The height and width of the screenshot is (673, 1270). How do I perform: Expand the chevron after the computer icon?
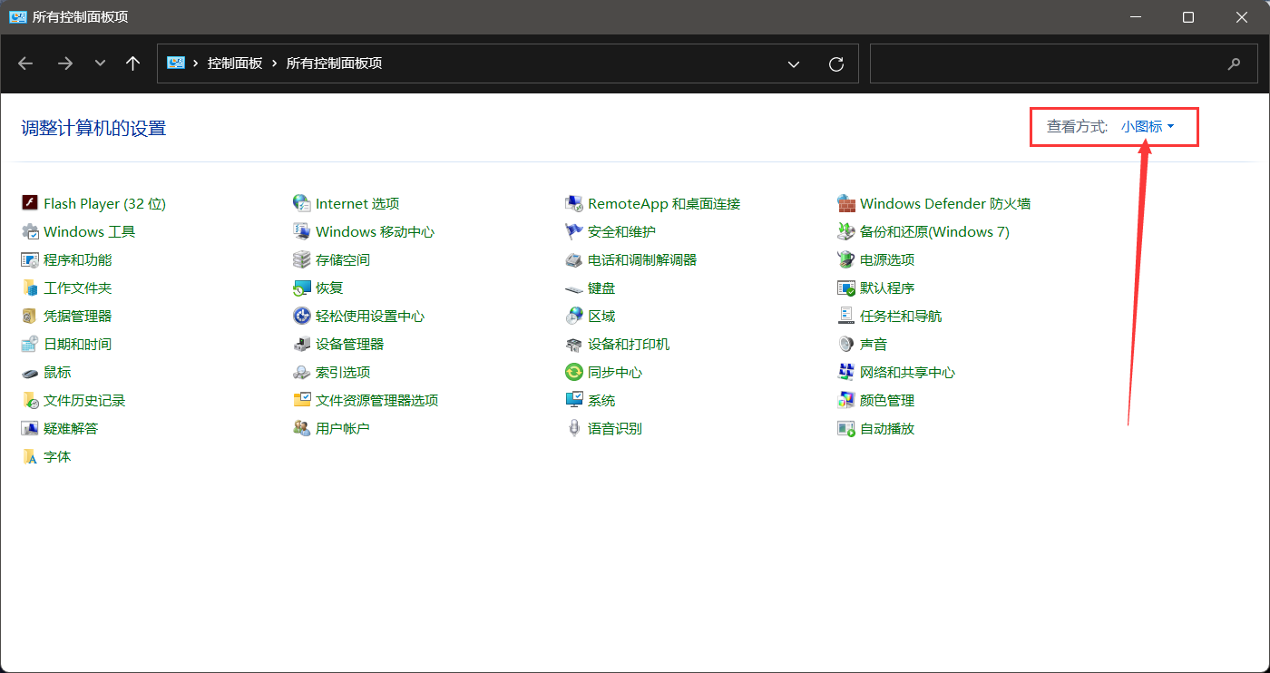[x=196, y=63]
